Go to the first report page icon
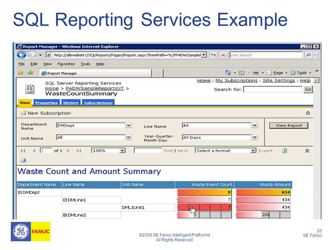Screen dimensions: 334x250 pos(23,151)
